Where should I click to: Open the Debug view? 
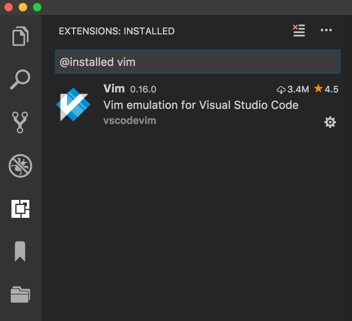click(x=20, y=166)
